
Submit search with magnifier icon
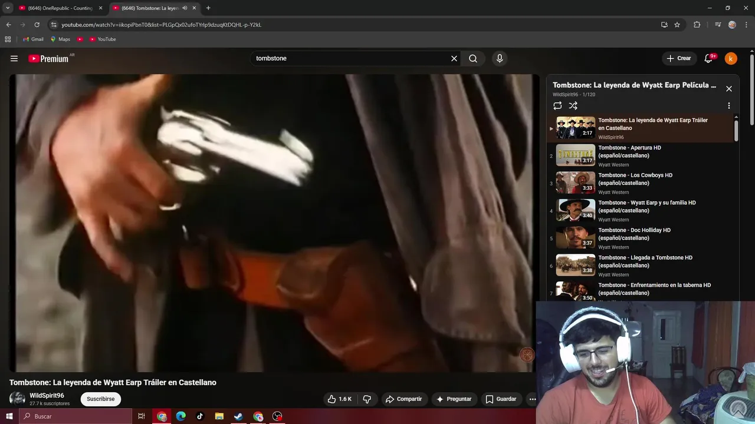[473, 58]
